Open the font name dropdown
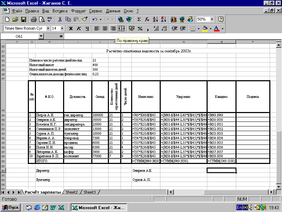 click(x=48, y=28)
